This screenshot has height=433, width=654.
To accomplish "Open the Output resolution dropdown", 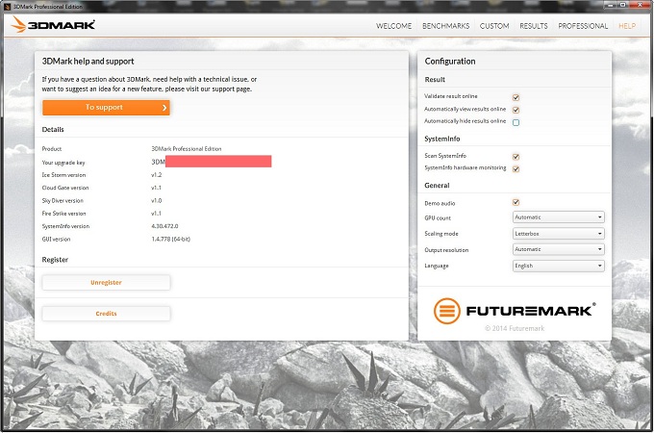I will (x=559, y=249).
